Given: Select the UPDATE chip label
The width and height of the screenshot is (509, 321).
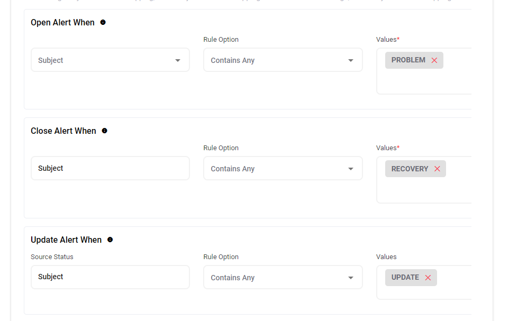Looking at the screenshot, I should click(x=405, y=278).
